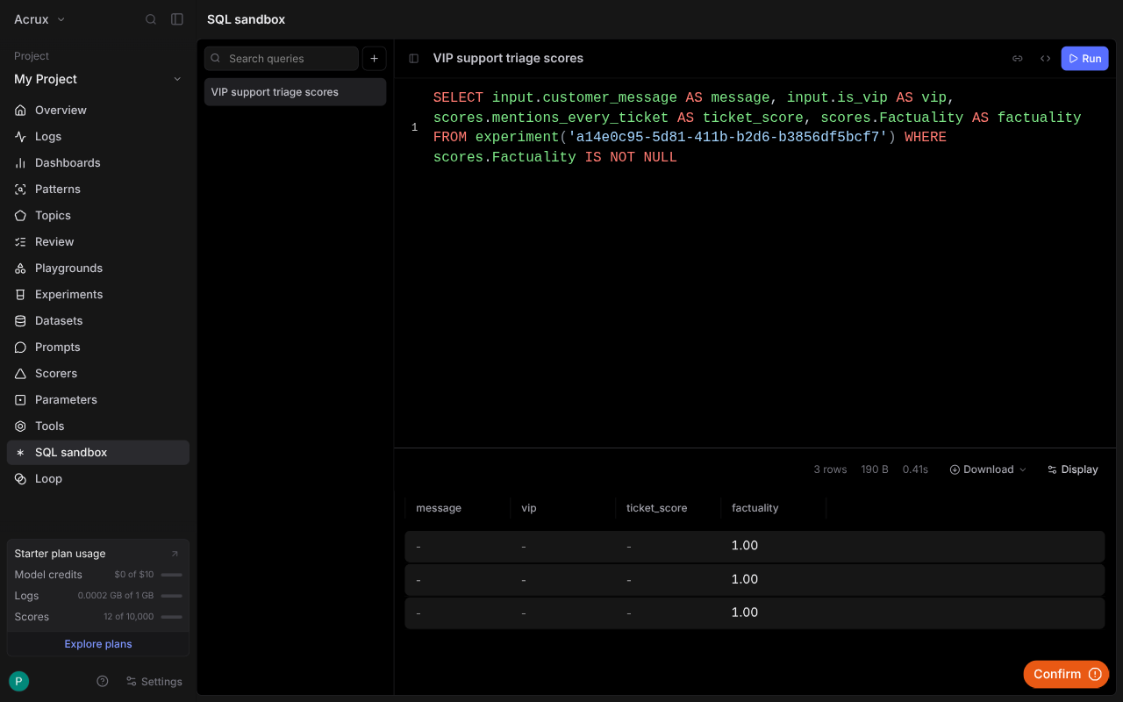
Task: Click the Parameters icon
Action: (x=20, y=399)
